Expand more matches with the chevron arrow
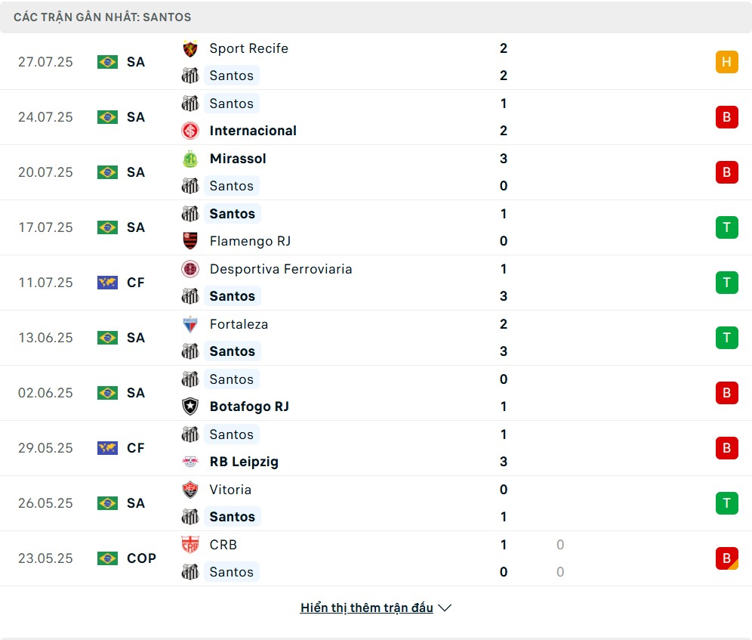The height and width of the screenshot is (640, 752). point(445,608)
